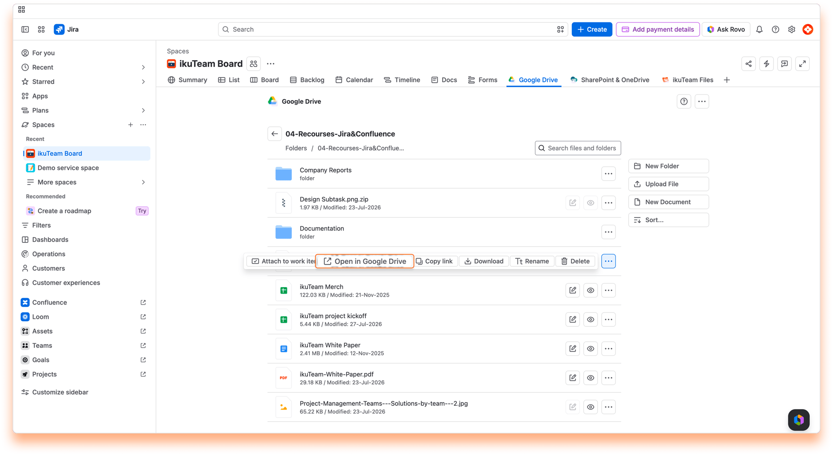Go back using the folder back arrow

point(275,134)
